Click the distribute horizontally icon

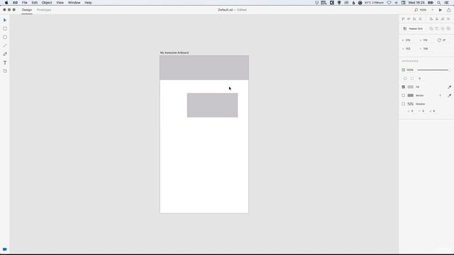click(448, 19)
